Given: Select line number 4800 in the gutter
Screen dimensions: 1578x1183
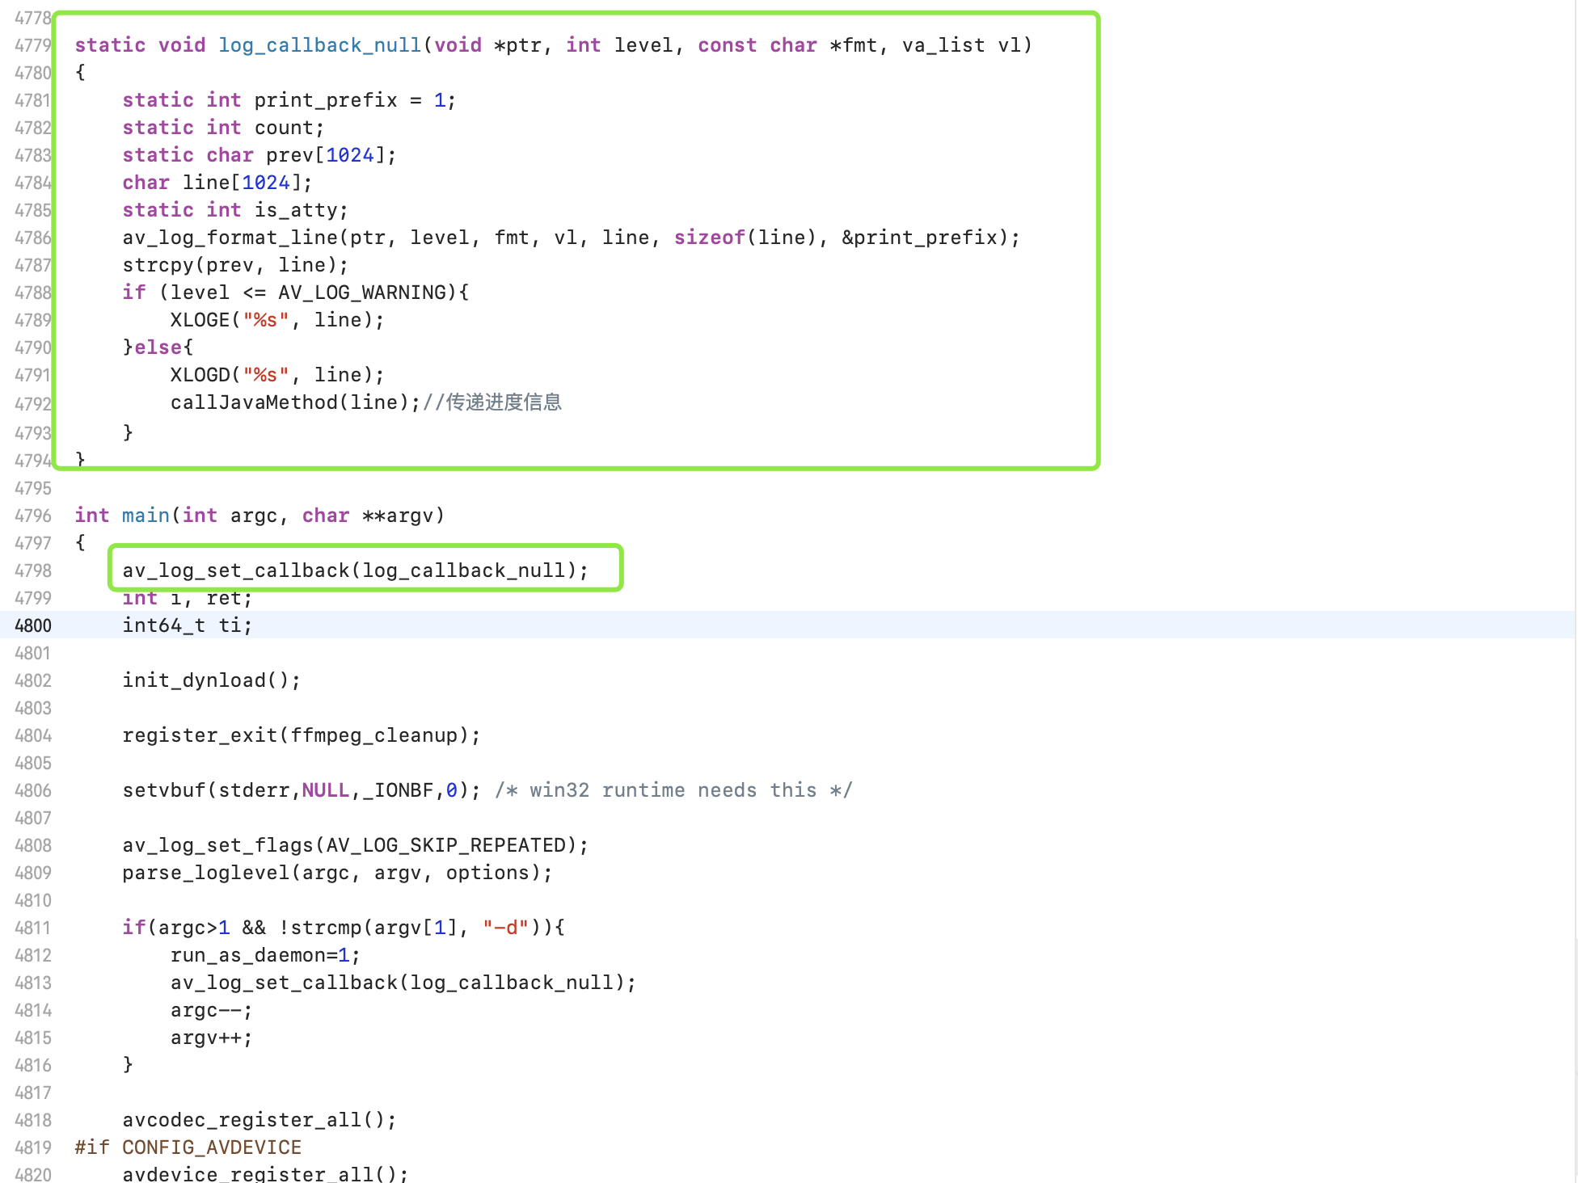Looking at the screenshot, I should pyautogui.click(x=32, y=625).
